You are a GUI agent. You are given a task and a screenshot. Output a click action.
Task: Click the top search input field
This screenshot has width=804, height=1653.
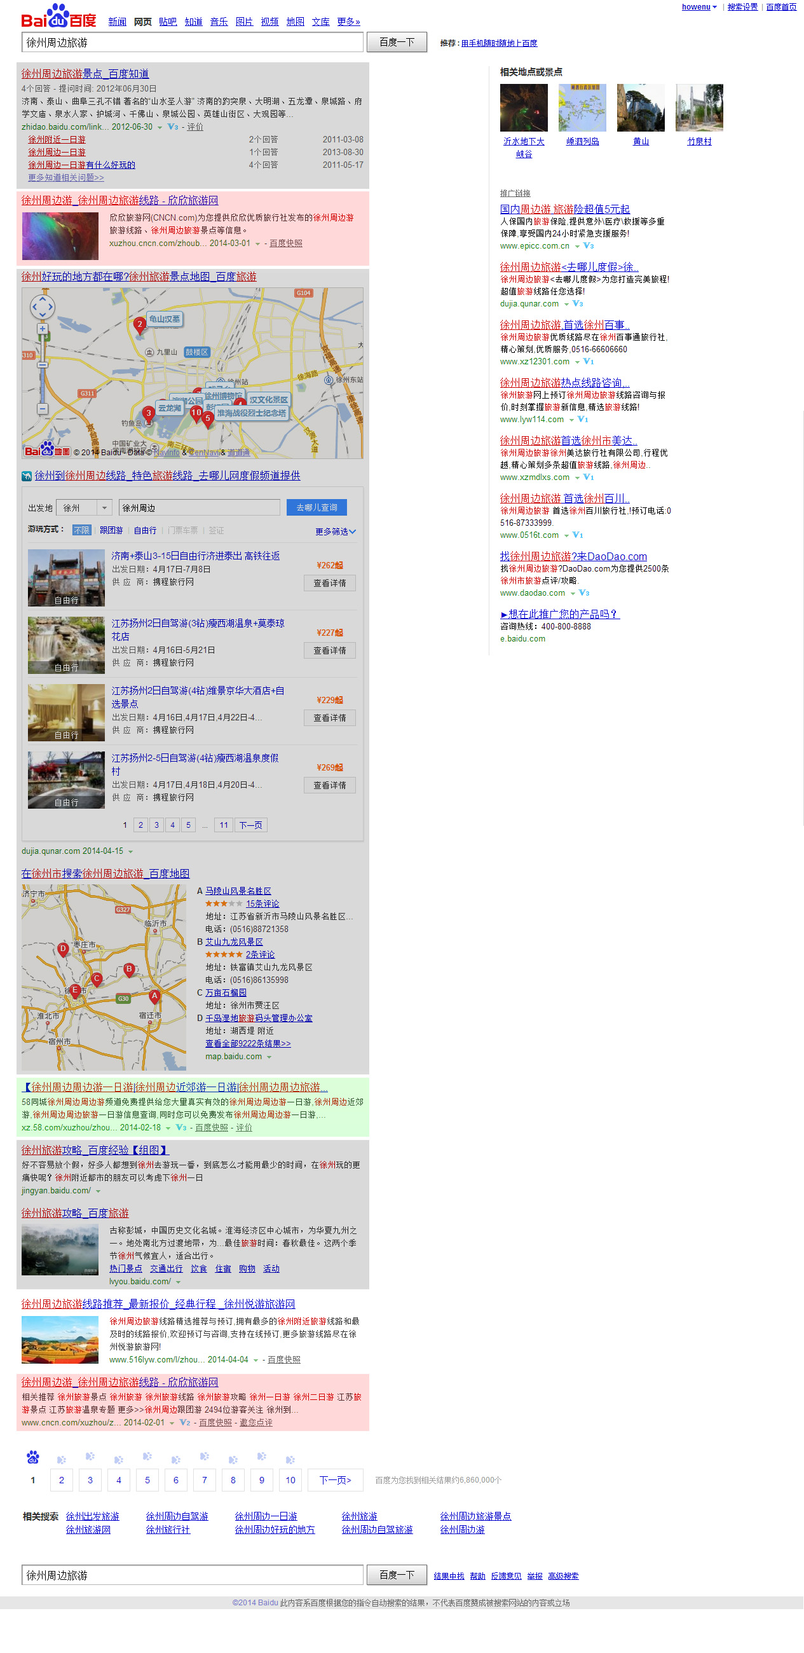tap(193, 43)
